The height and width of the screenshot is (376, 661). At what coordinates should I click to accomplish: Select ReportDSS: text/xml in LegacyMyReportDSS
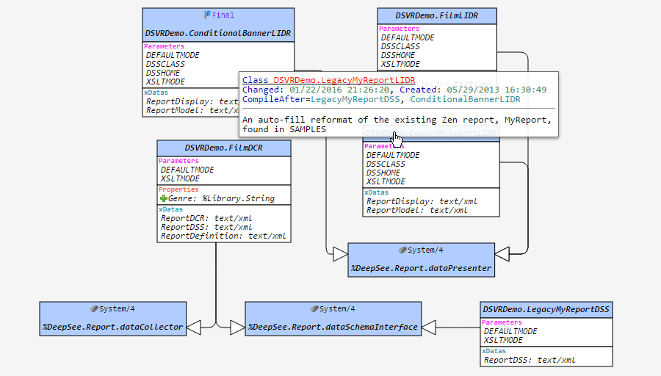(529, 360)
